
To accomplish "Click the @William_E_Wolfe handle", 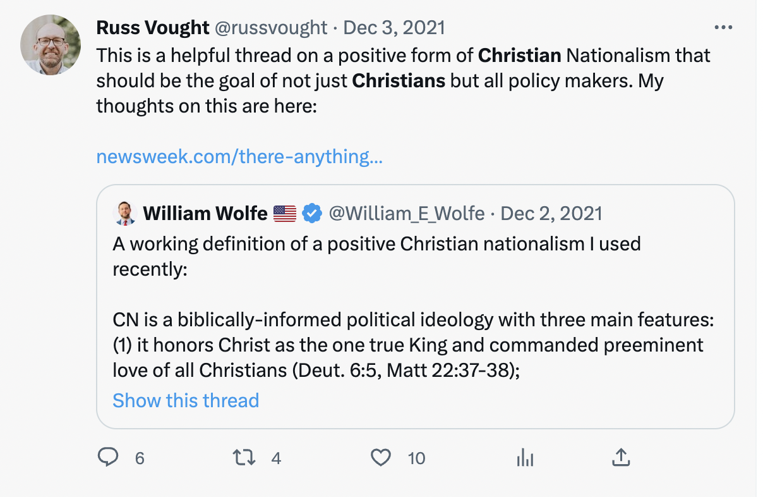I will pos(407,214).
